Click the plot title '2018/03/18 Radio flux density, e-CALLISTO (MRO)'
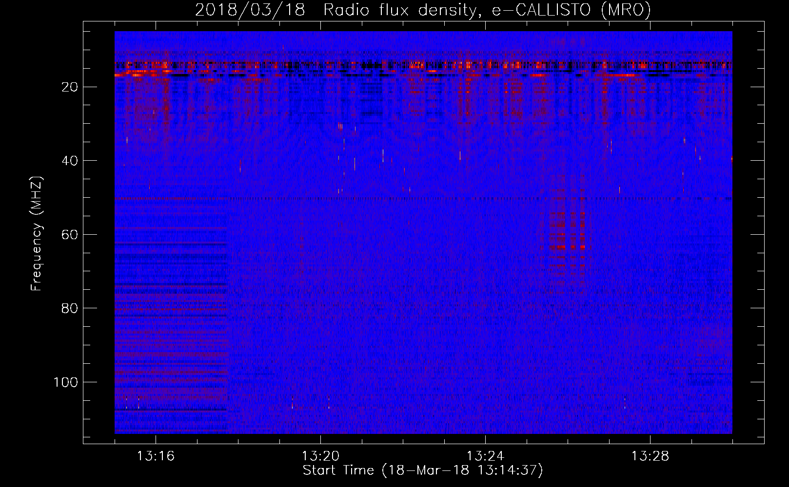This screenshot has height=487, width=789. coord(423,10)
